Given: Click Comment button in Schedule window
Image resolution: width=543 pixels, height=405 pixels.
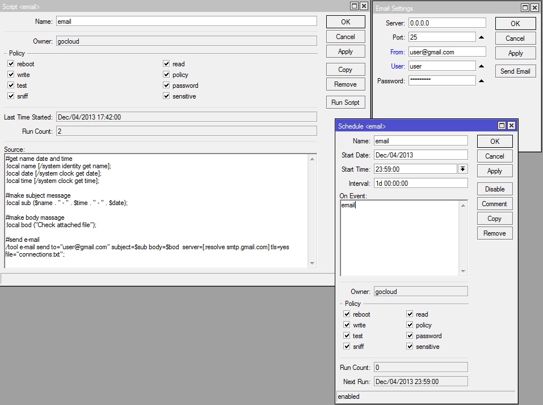Looking at the screenshot, I should [494, 204].
